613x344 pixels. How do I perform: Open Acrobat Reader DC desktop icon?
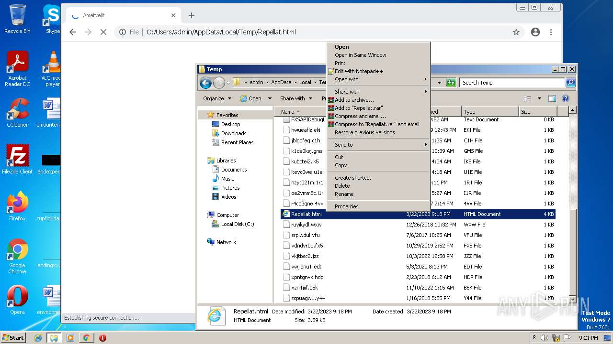click(17, 69)
